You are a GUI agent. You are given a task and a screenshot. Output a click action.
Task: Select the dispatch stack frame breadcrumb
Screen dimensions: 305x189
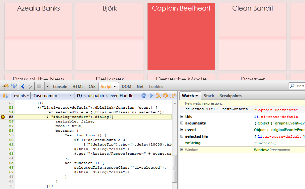[96, 96]
